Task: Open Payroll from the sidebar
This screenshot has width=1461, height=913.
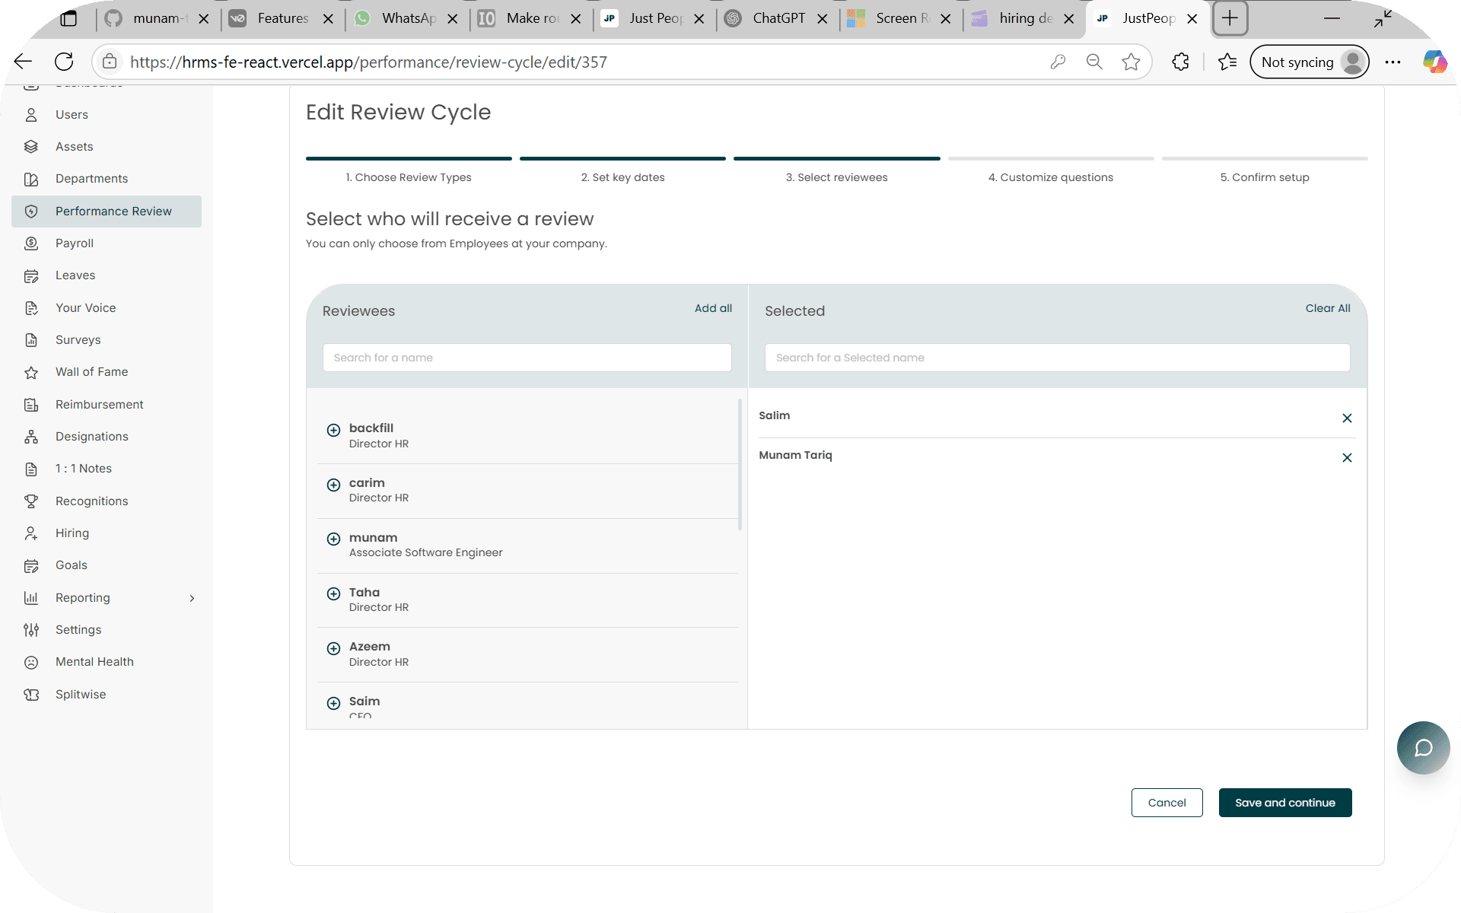Action: (x=75, y=243)
